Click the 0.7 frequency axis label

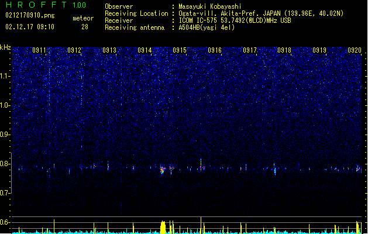(5, 193)
